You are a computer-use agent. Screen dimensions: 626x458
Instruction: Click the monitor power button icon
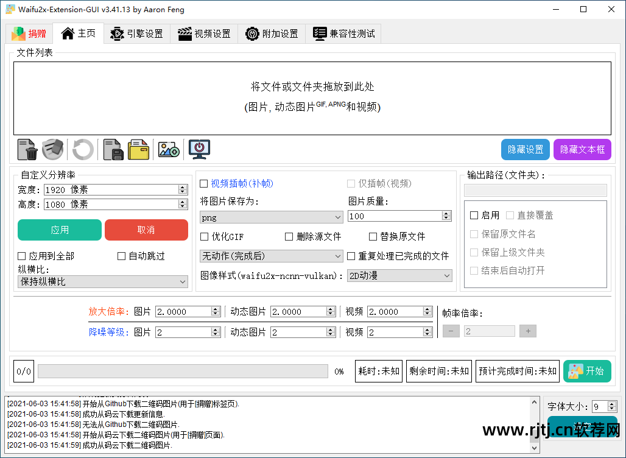point(199,149)
